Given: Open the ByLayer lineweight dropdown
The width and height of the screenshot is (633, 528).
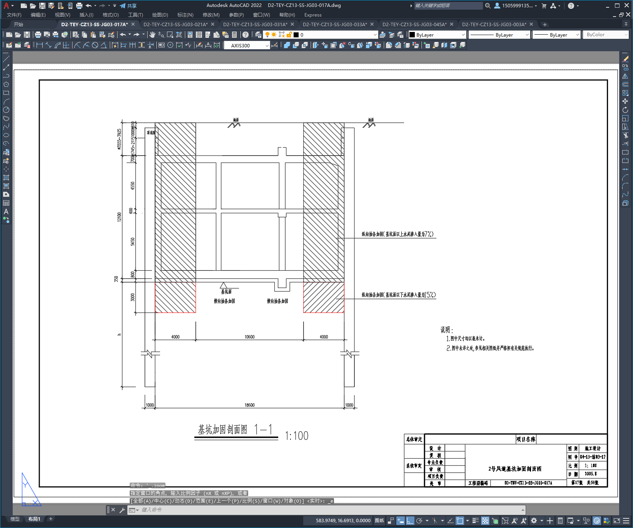Looking at the screenshot, I should [x=577, y=35].
